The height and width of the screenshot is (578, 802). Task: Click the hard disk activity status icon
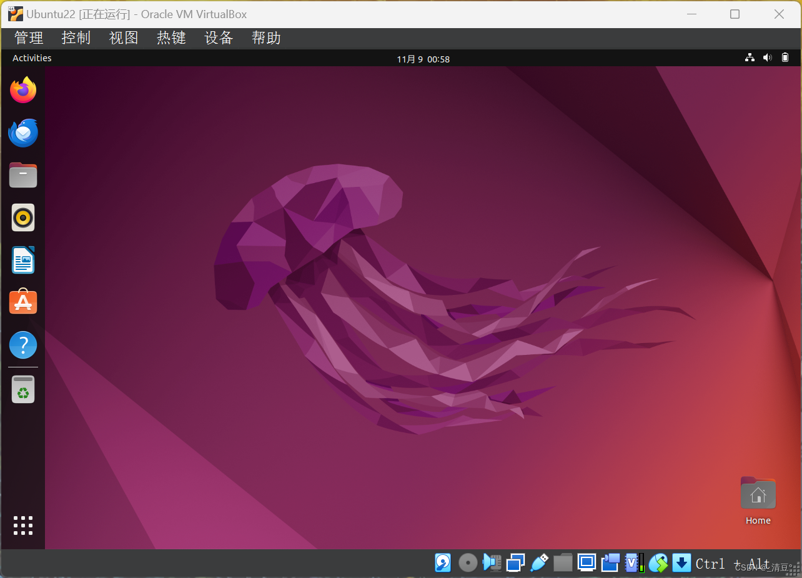(443, 563)
